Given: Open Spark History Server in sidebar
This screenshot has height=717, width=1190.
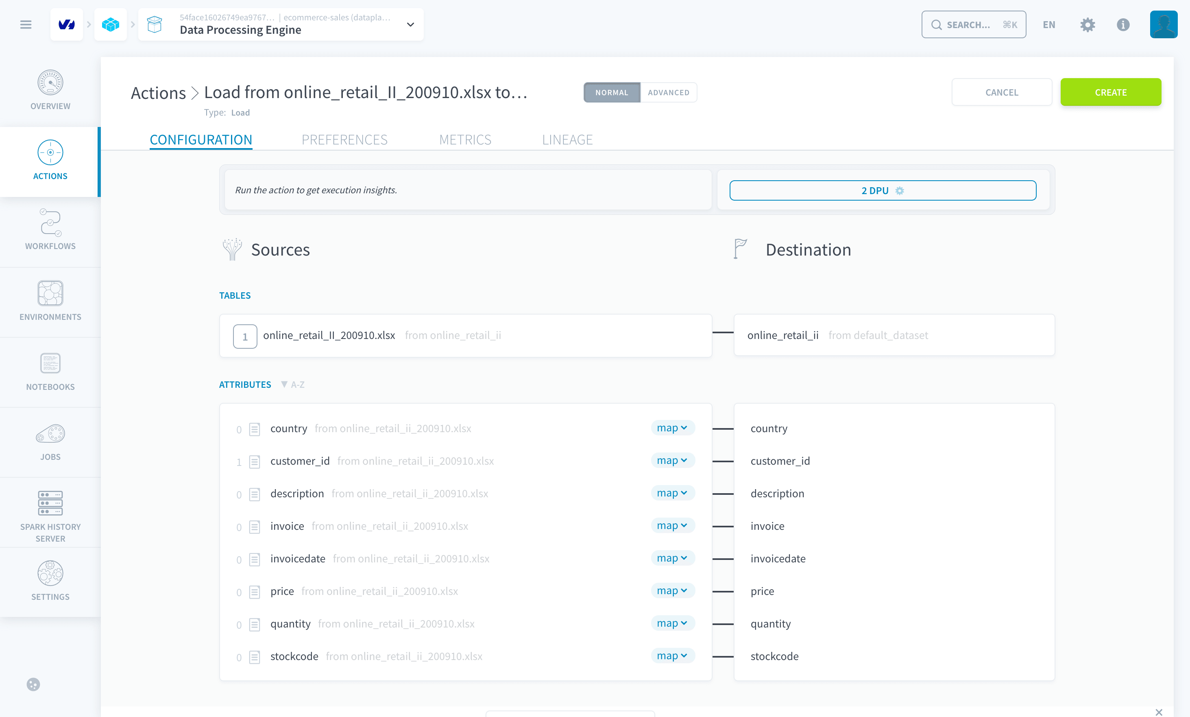Looking at the screenshot, I should (50, 512).
